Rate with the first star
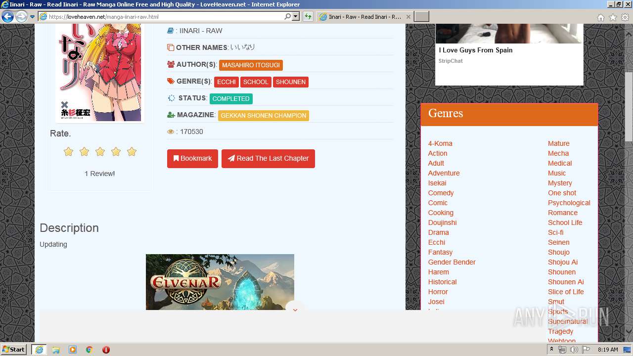The height and width of the screenshot is (356, 633). 69,152
